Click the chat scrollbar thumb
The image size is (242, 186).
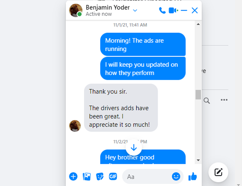(198, 95)
